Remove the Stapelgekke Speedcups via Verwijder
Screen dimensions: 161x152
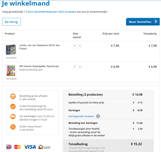(x=12, y=79)
